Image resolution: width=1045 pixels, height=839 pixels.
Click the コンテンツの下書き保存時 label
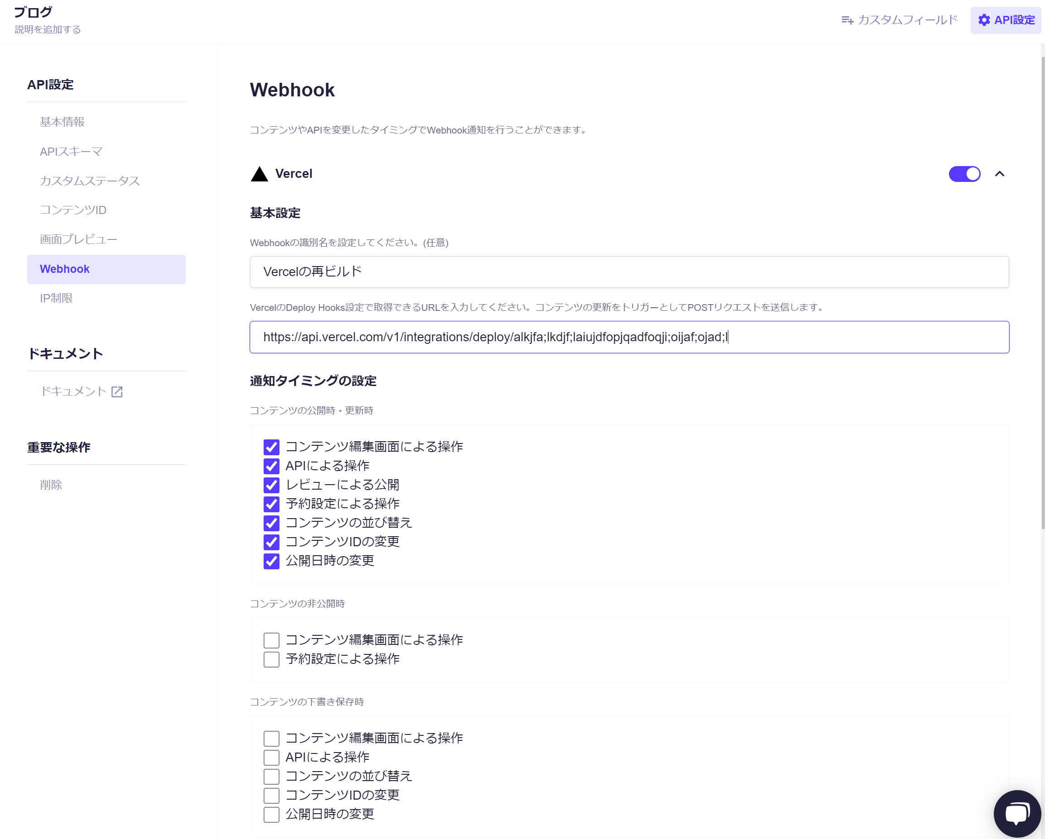307,702
